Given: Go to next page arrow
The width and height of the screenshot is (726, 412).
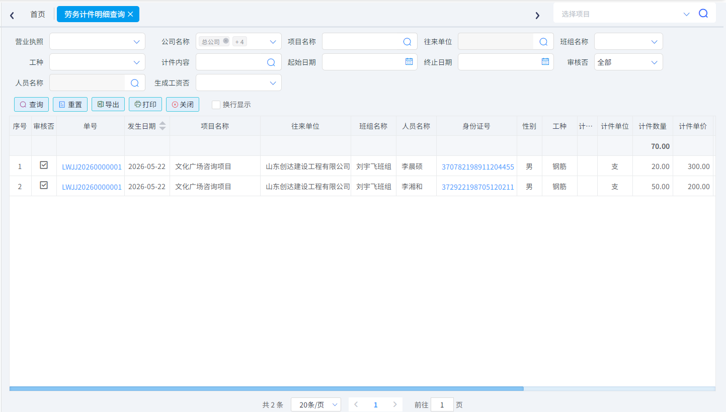Looking at the screenshot, I should pyautogui.click(x=395, y=404).
